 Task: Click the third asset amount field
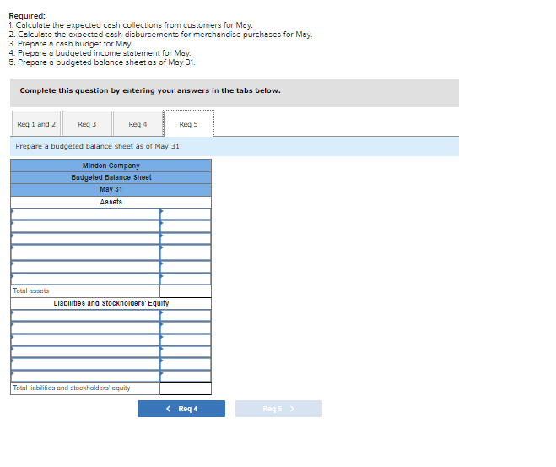pos(186,238)
